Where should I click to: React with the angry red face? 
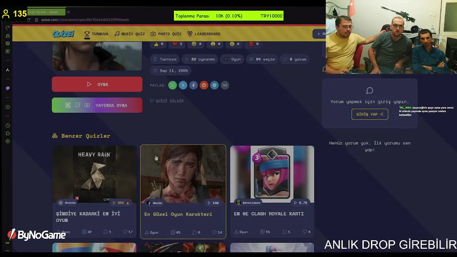tap(254, 44)
